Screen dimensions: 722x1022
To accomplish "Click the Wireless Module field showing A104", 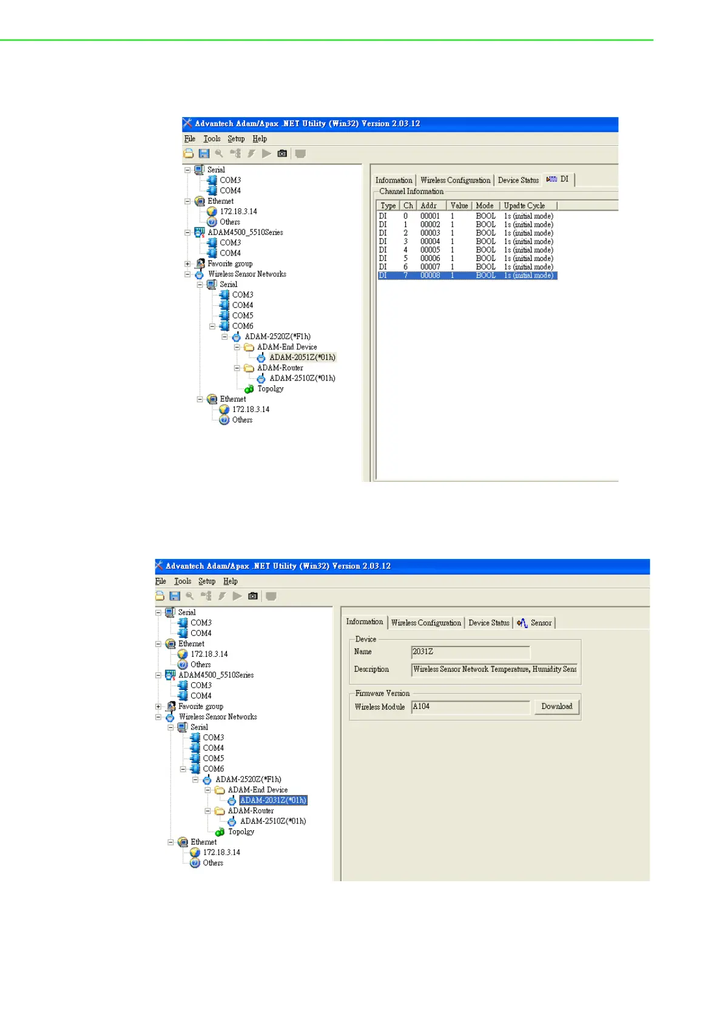I will click(x=471, y=707).
